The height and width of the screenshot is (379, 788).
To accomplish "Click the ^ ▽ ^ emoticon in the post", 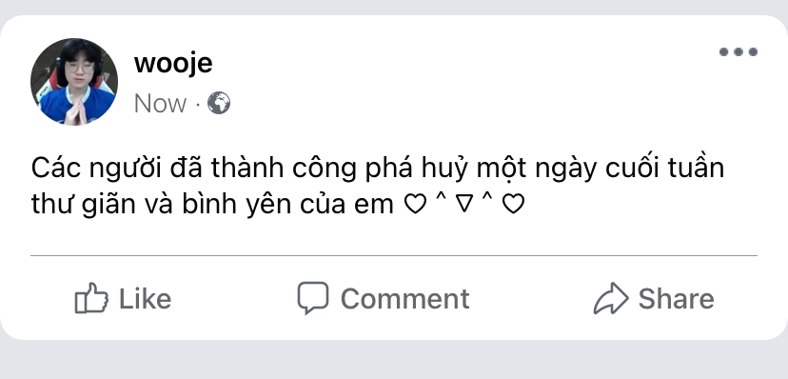I will click(x=464, y=204).
